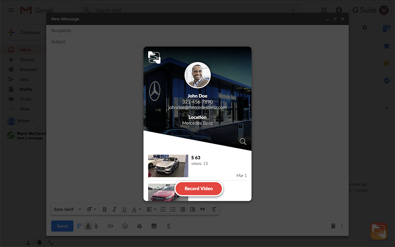Toggle underline formatting
This screenshot has width=395, height=247.
tap(124, 209)
